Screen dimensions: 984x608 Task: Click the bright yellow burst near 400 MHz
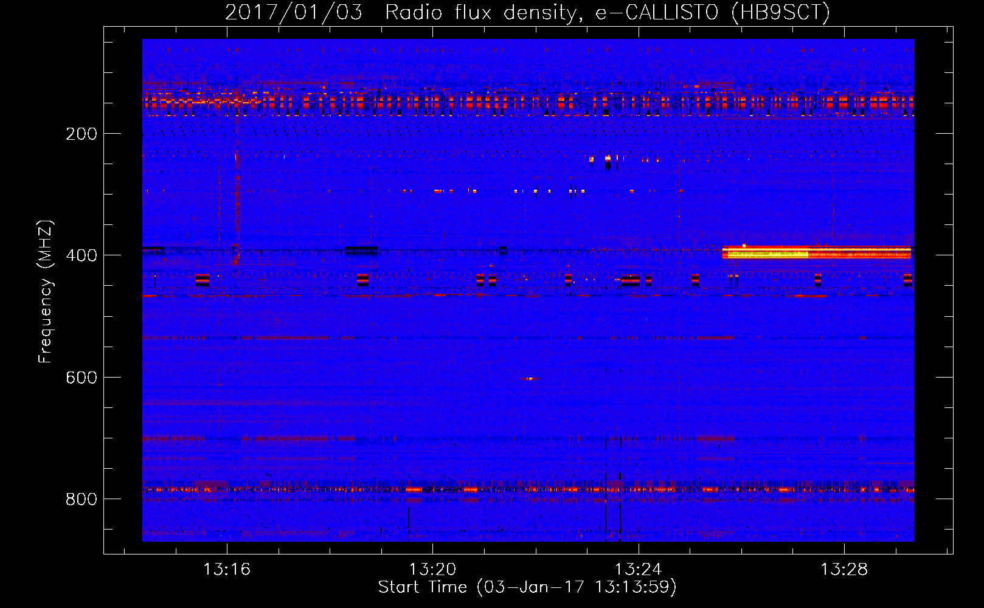tap(817, 252)
